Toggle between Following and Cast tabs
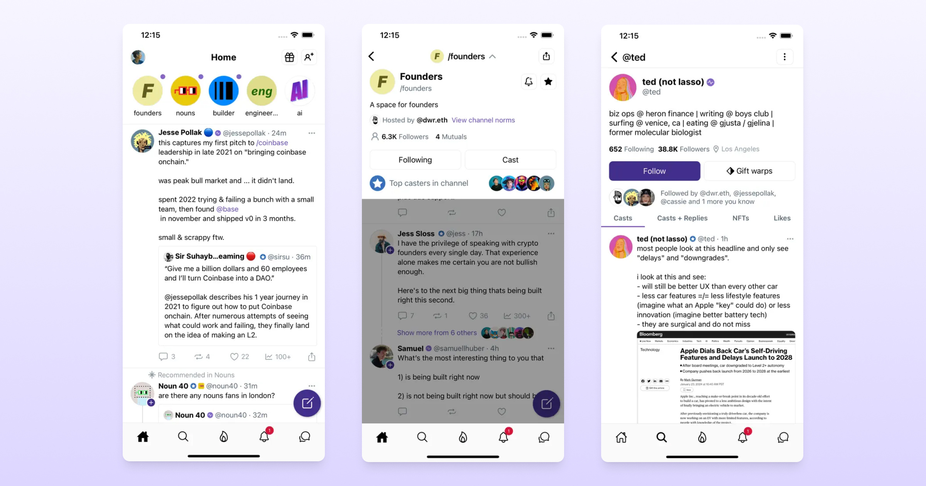Viewport: 926px width, 486px height. [510, 160]
